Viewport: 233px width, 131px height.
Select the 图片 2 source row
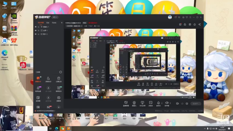coord(49,34)
